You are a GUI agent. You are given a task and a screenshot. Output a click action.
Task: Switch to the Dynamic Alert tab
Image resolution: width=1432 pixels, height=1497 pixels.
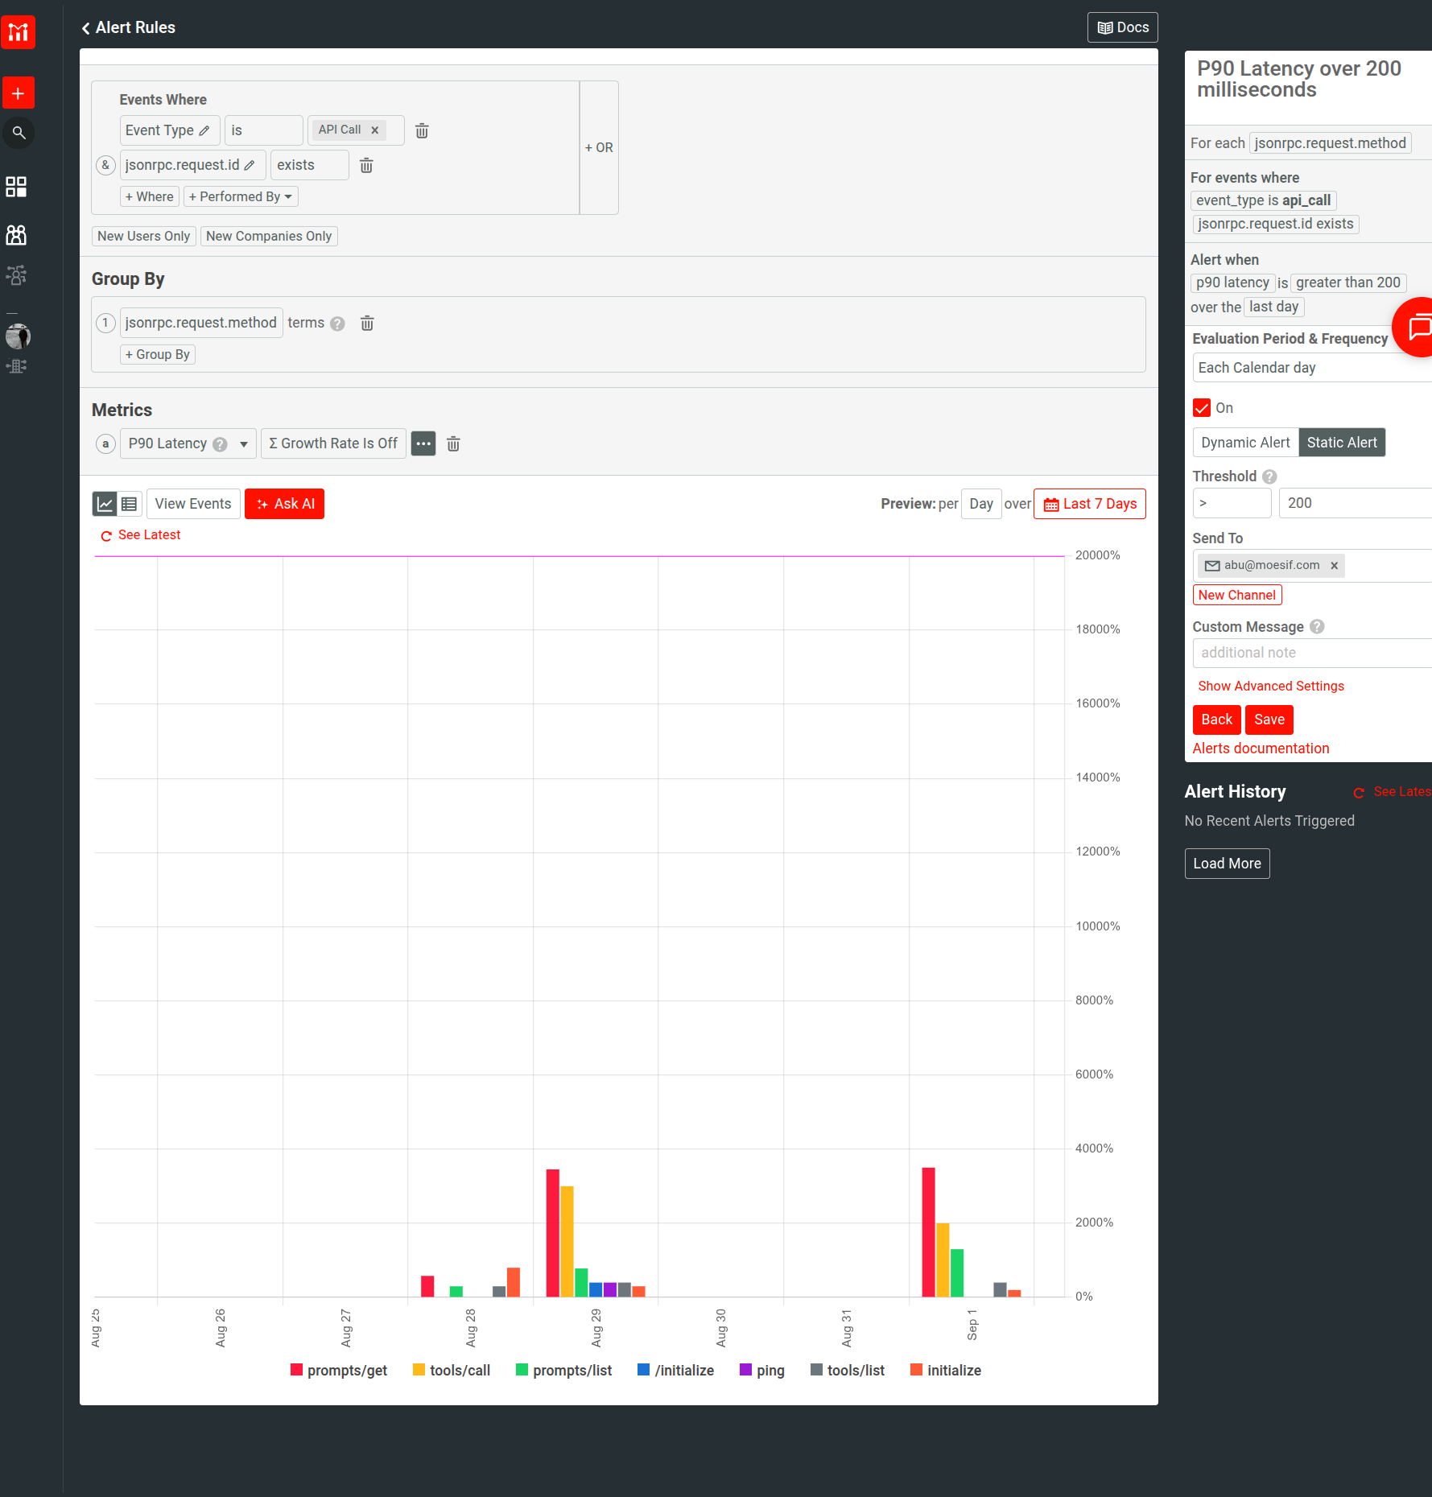click(x=1244, y=442)
